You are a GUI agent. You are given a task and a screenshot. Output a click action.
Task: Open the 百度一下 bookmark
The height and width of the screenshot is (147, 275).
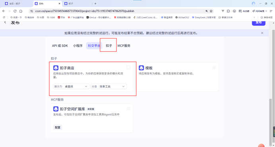point(16,17)
